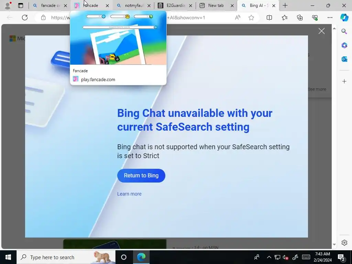This screenshot has width=352, height=264.
Task: Click the Fancade tab preview thumbnail
Action: (118, 38)
